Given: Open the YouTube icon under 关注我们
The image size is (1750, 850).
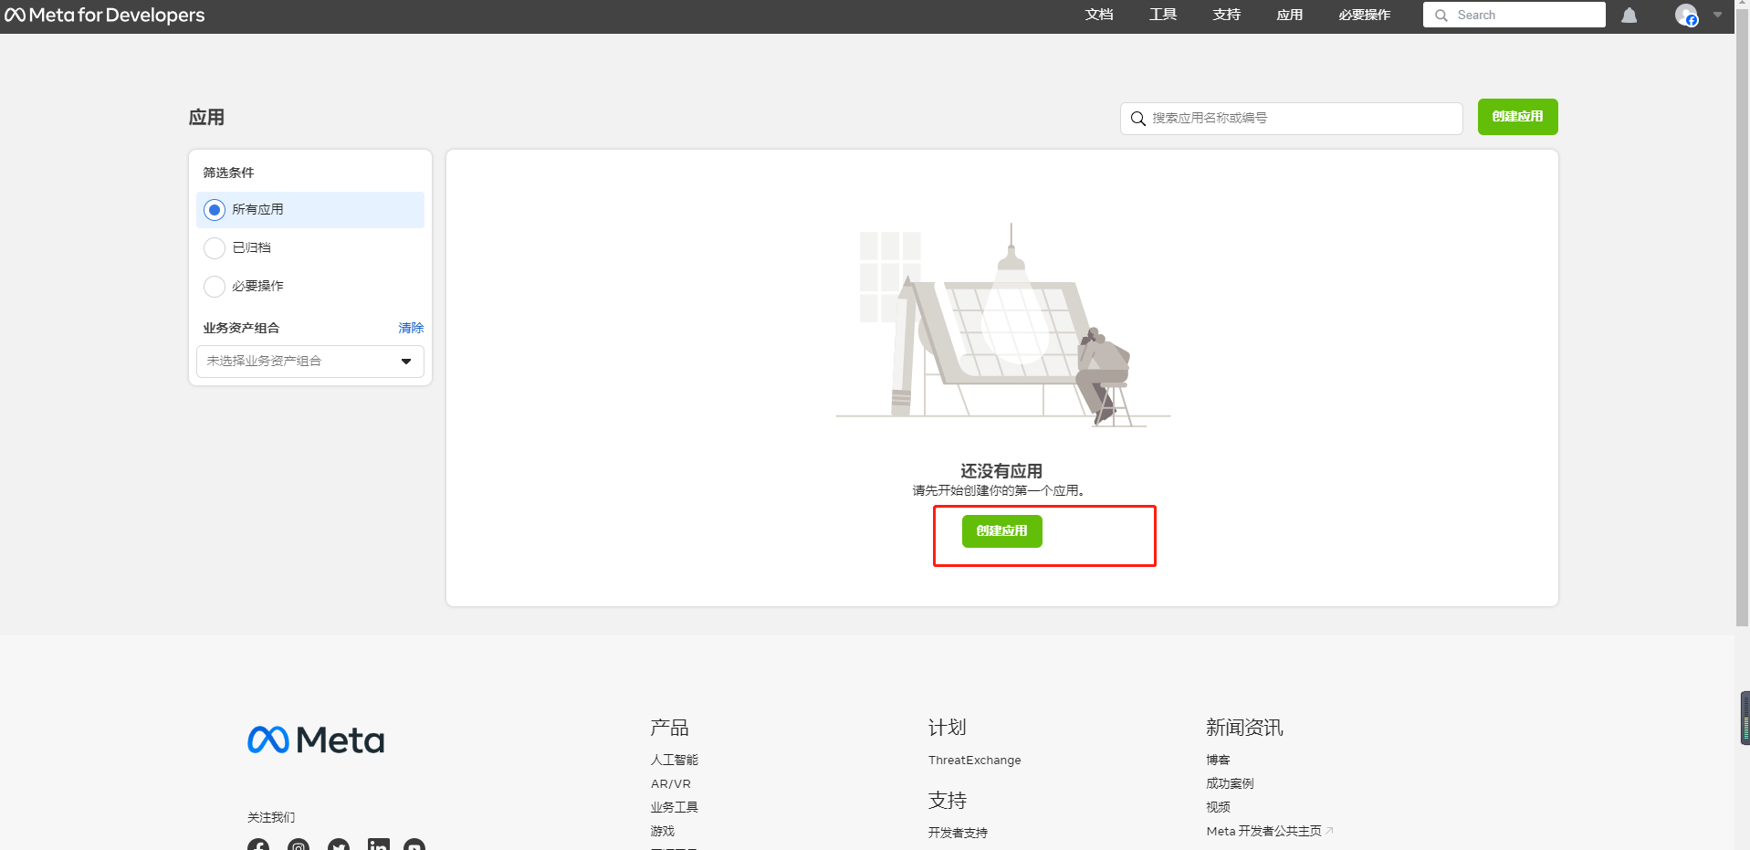Looking at the screenshot, I should pyautogui.click(x=414, y=845).
